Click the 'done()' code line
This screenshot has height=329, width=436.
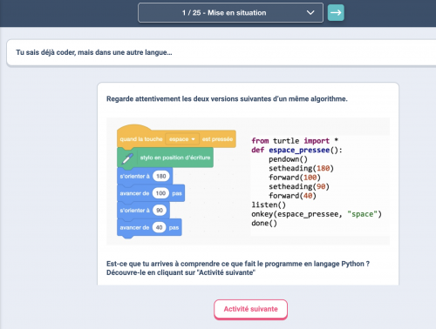click(264, 223)
